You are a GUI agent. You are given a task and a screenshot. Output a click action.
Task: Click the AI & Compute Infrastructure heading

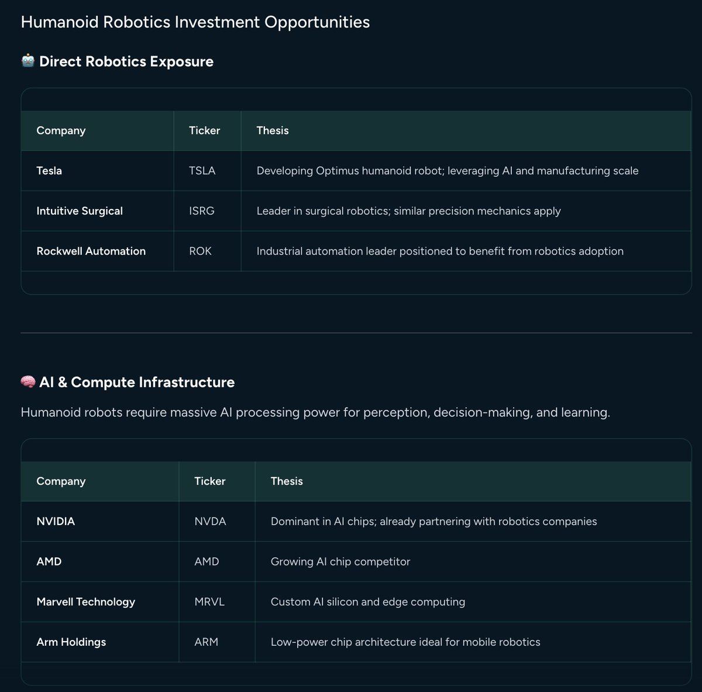pyautogui.click(x=137, y=382)
